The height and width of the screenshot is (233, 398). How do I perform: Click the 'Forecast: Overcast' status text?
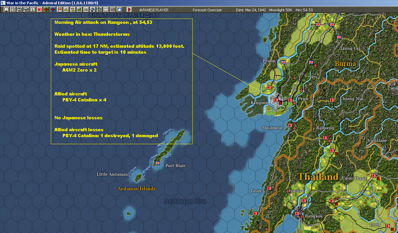click(x=207, y=10)
